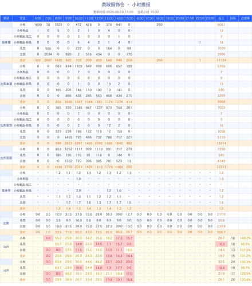Screen dimensions: 252x286
Task: Click the total cell 12313
Action: pyautogui.click(x=221, y=167)
